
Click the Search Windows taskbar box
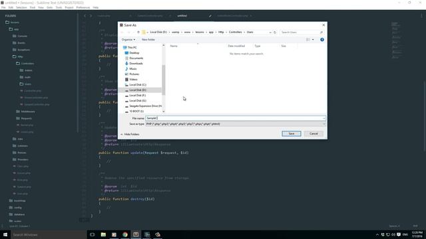(49, 234)
